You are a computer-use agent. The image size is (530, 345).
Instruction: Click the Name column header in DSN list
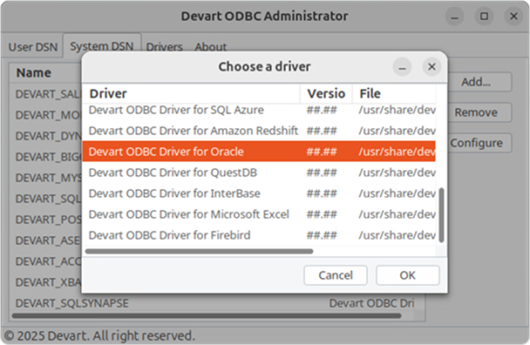coord(34,72)
